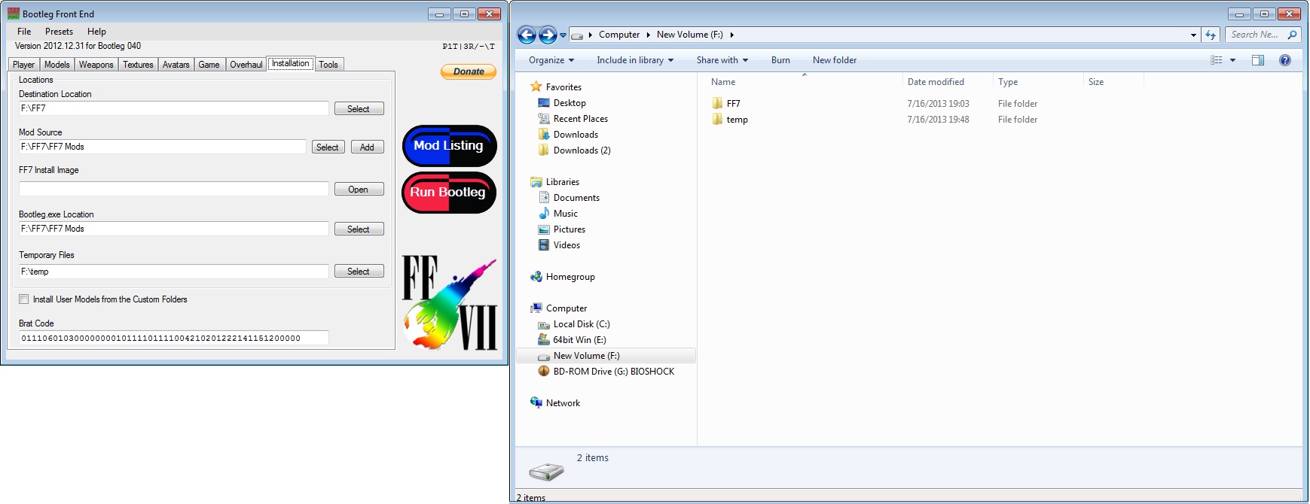The width and height of the screenshot is (1310, 504).
Task: Sort by the Date modified column
Action: (948, 82)
